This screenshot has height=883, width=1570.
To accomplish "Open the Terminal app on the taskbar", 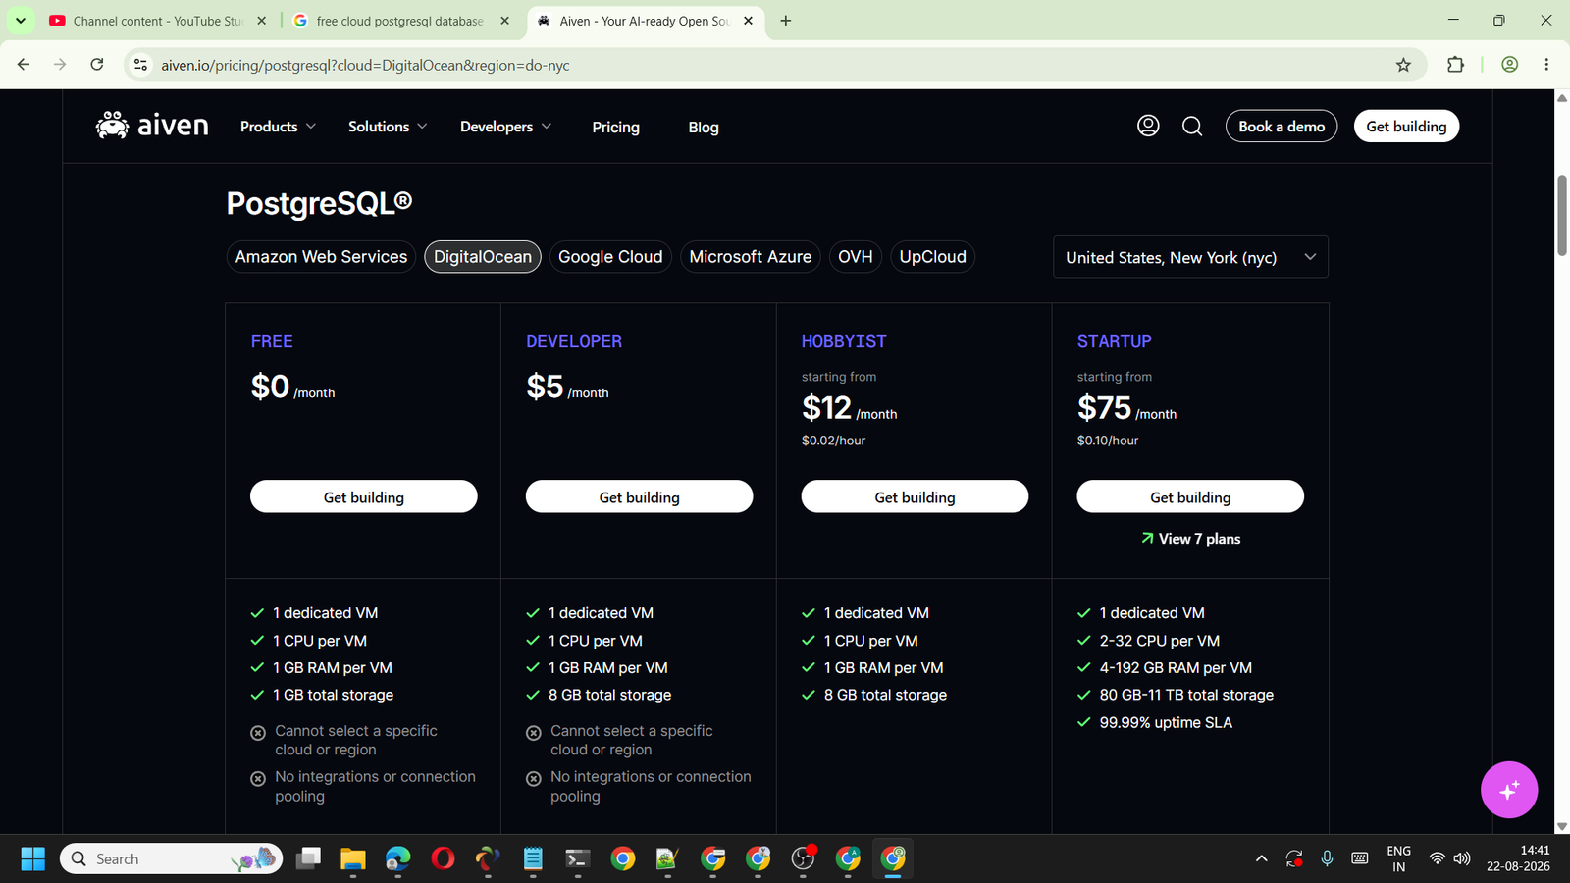I will click(577, 858).
